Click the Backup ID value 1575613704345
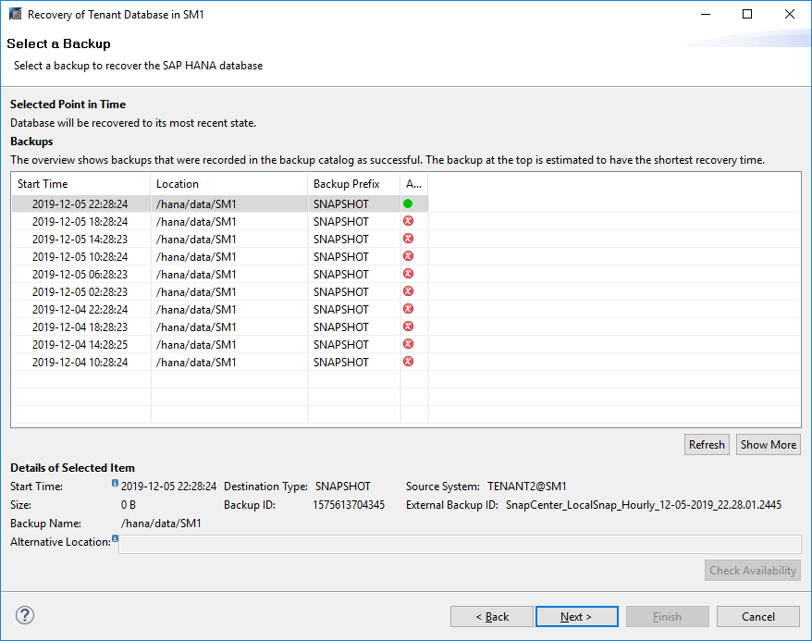812x641 pixels. [349, 505]
